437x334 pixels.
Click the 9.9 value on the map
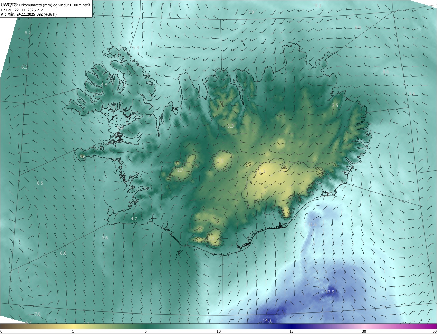pyautogui.click(x=136, y=47)
